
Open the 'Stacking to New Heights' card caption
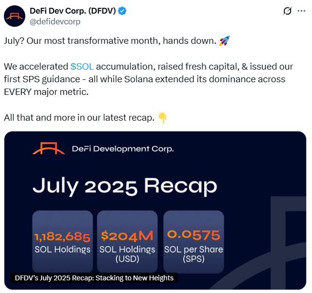pos(94,278)
